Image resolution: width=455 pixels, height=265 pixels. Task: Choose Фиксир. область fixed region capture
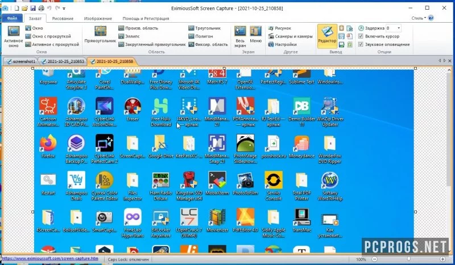pyautogui.click(x=208, y=44)
